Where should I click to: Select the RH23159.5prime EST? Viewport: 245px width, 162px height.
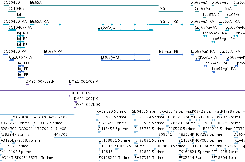coord(136,120)
